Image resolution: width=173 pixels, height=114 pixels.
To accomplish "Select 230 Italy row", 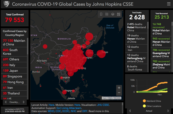I will point(14,65).
